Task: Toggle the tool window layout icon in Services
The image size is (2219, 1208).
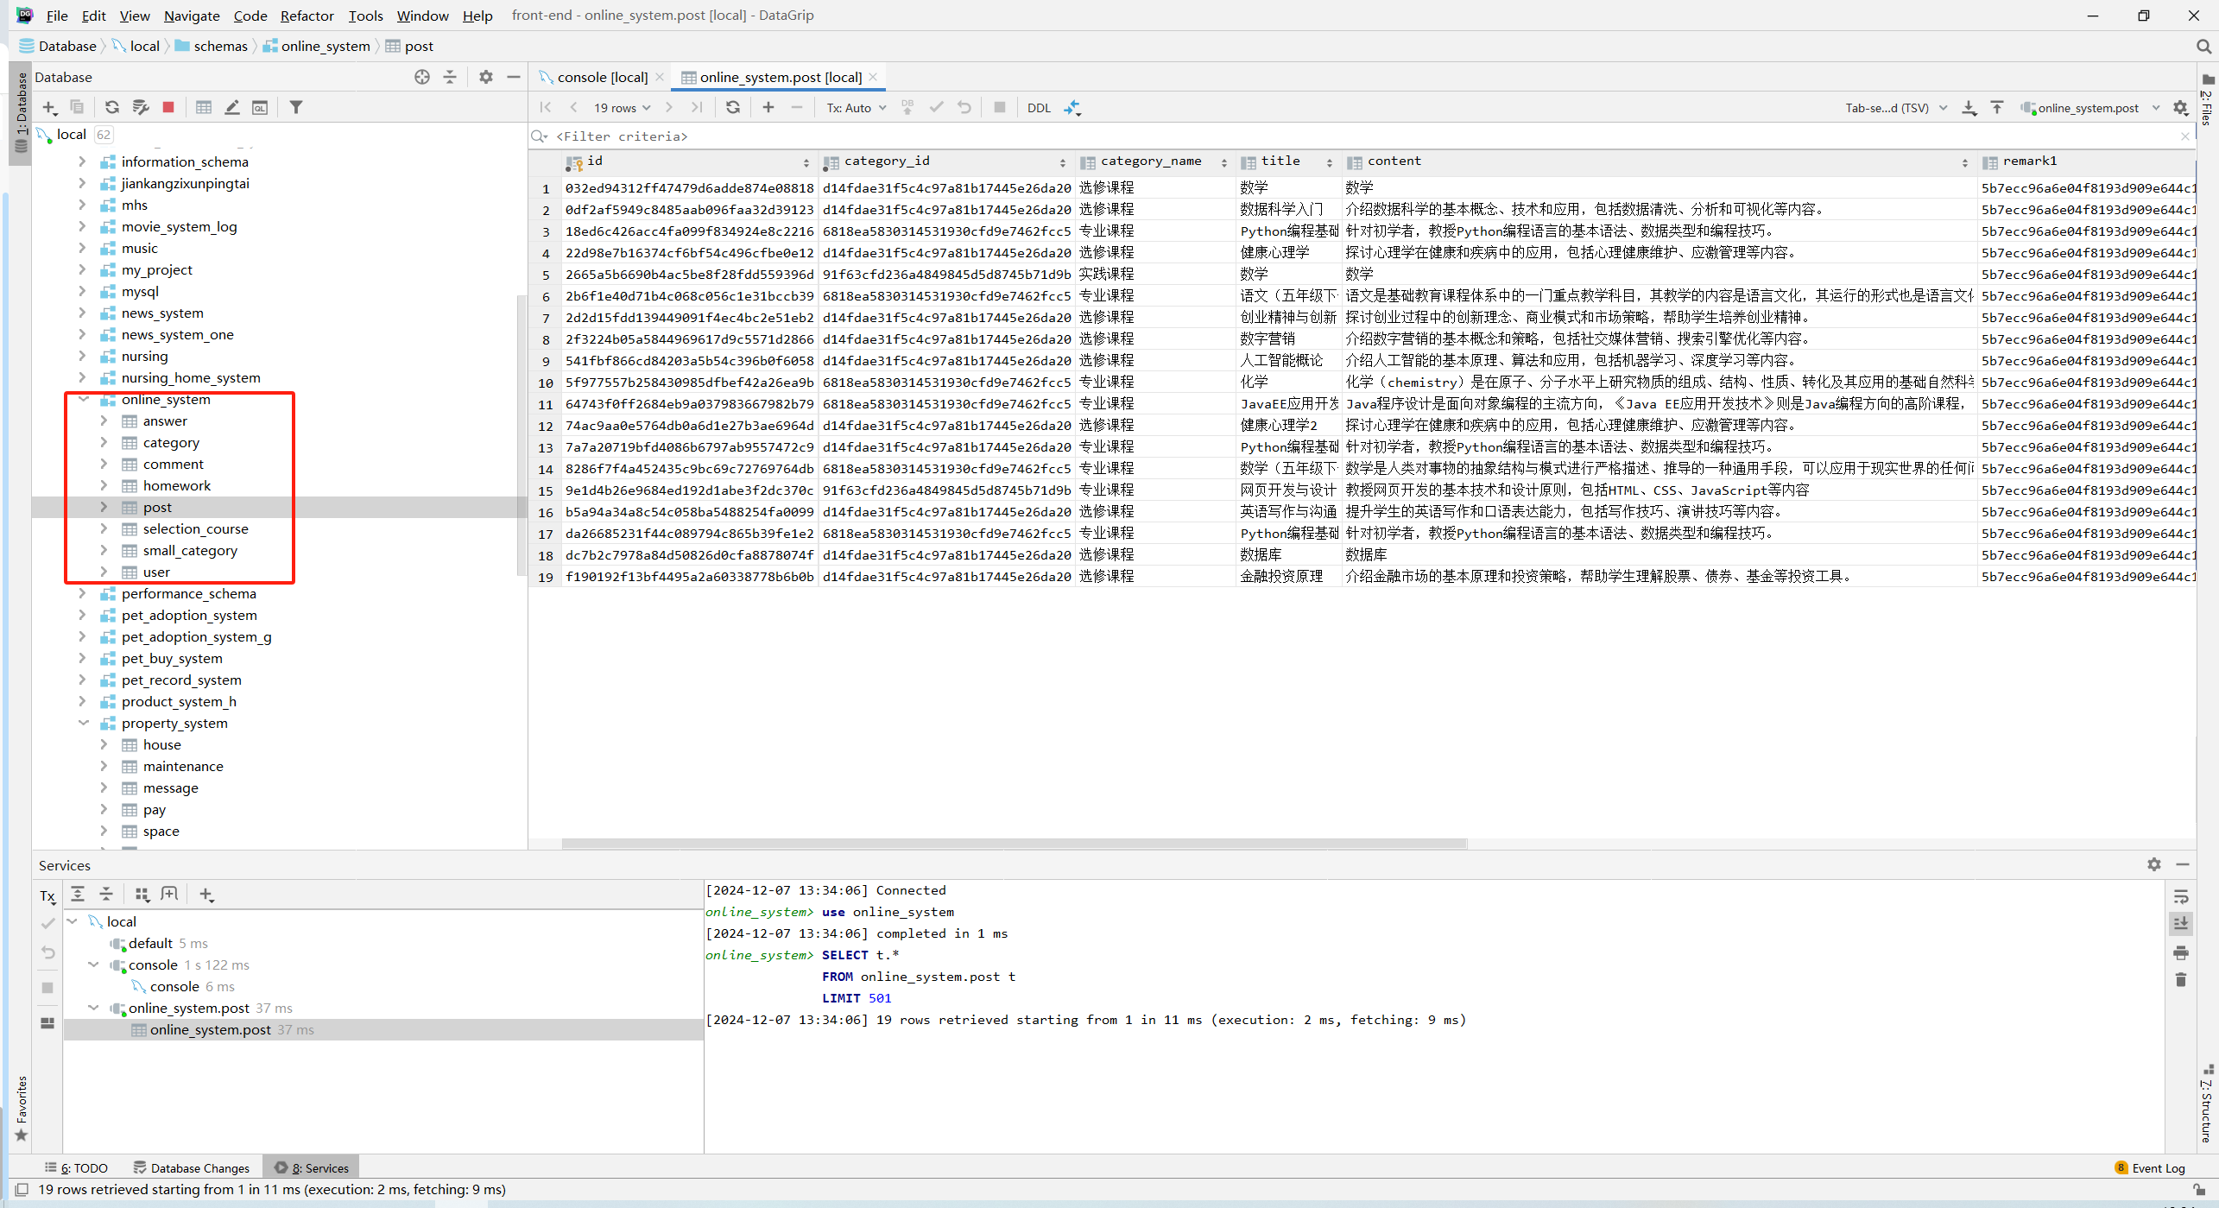Action: pyautogui.click(x=47, y=1023)
